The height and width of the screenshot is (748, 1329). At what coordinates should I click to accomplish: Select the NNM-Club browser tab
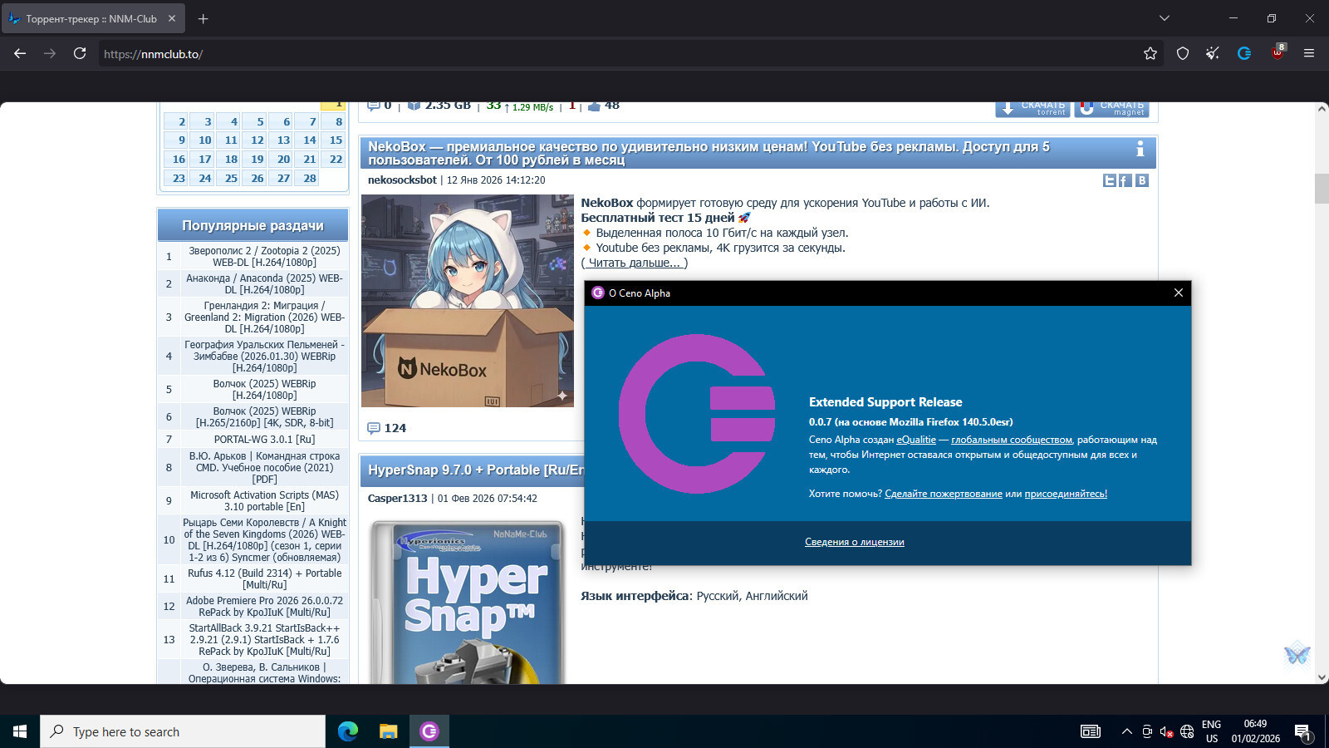(x=91, y=18)
